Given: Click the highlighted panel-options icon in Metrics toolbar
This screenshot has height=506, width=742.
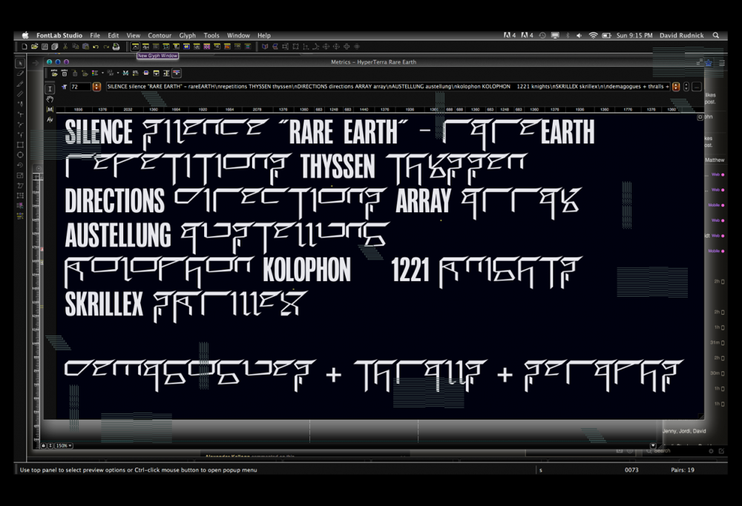Looking at the screenshot, I should coord(177,73).
